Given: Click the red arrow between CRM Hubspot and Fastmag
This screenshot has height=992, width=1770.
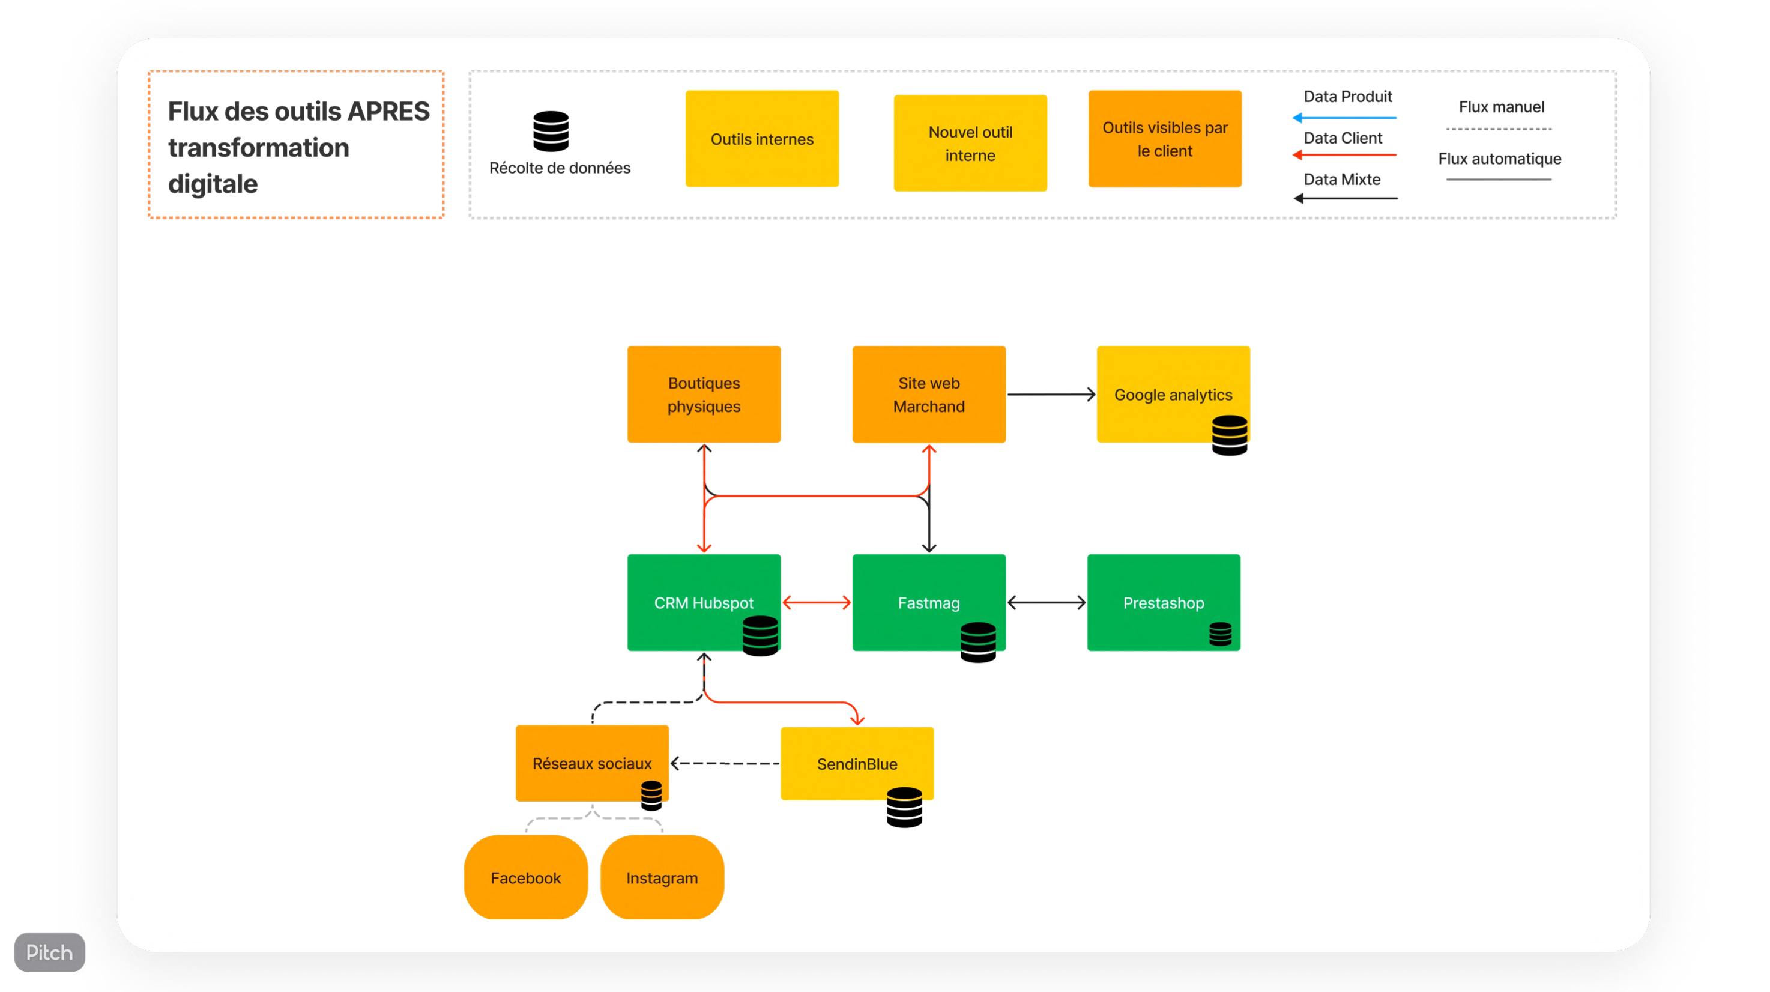Looking at the screenshot, I should pos(817,602).
